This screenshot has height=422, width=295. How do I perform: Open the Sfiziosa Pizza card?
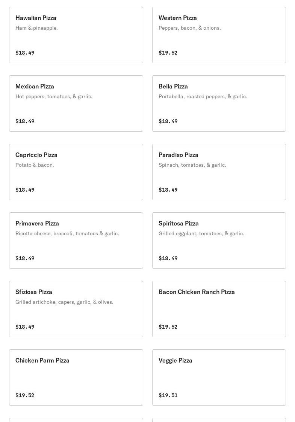tap(76, 309)
